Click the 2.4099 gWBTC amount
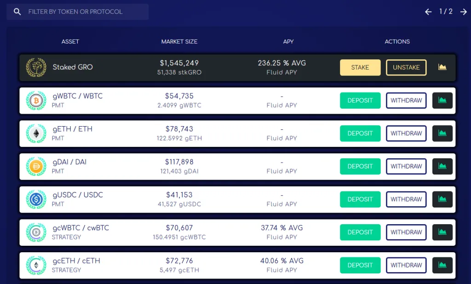This screenshot has height=284, width=471. click(179, 105)
